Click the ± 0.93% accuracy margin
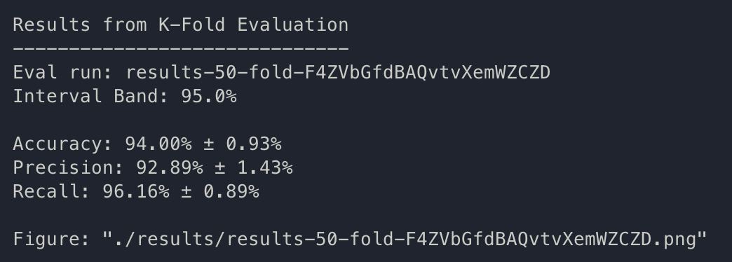This screenshot has height=262, width=732. click(243, 144)
